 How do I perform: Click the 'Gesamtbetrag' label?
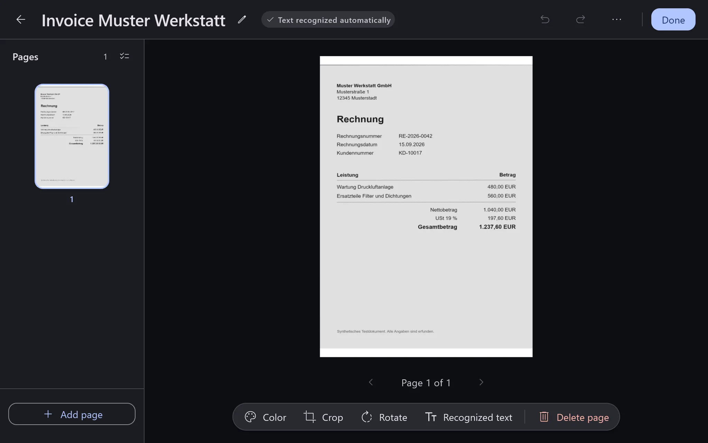(x=437, y=227)
